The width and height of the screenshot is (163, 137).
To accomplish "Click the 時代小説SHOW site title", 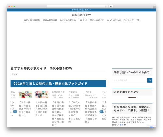I will pos(81,15).
